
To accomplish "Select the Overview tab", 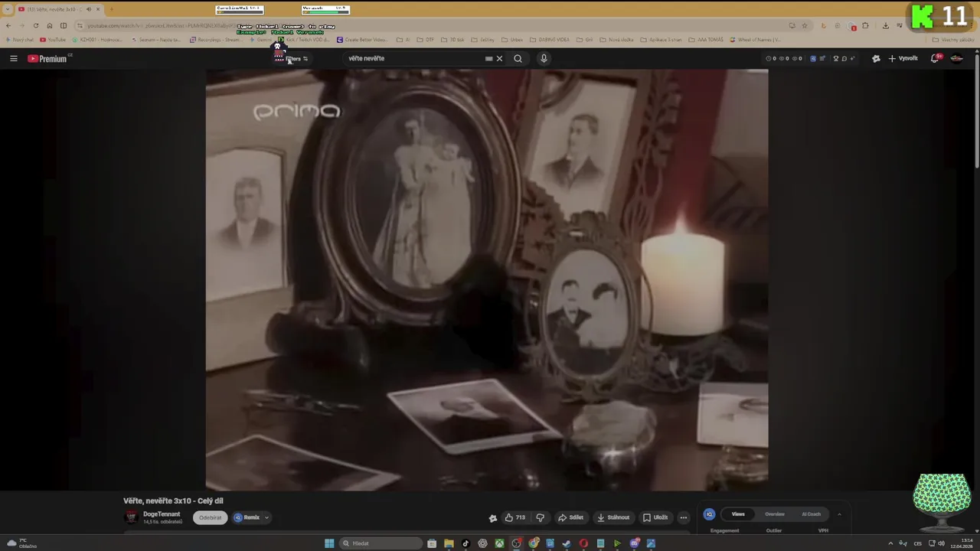I will [775, 514].
